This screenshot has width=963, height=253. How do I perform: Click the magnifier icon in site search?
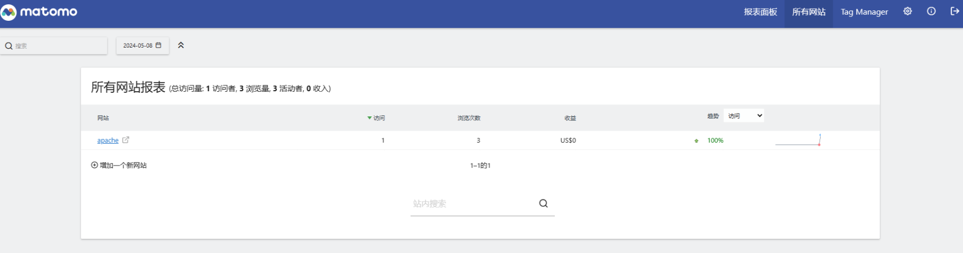point(543,203)
